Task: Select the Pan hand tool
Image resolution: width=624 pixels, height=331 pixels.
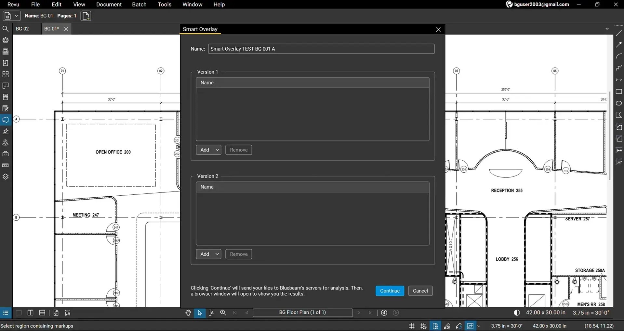Action: (188, 313)
